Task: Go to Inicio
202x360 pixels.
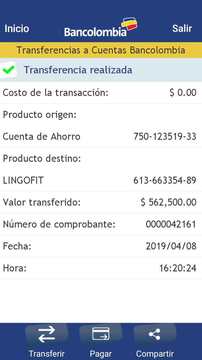Action: pyautogui.click(x=17, y=28)
